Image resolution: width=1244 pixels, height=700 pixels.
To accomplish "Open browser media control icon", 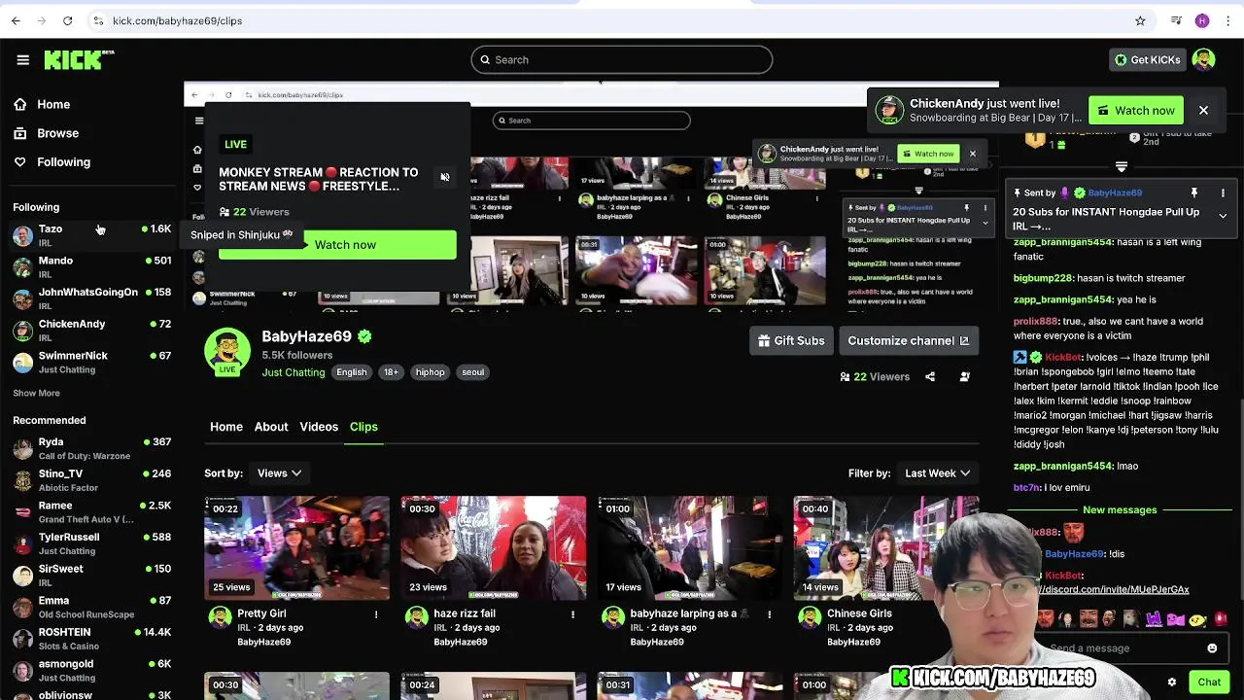I will (x=1176, y=20).
